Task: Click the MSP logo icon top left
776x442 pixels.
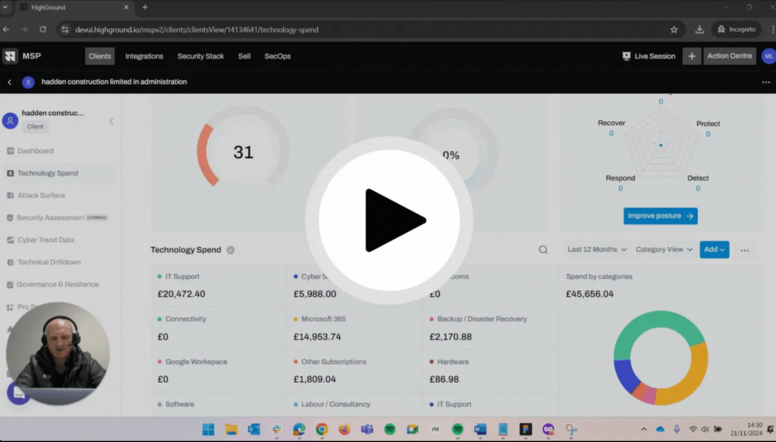Action: (x=10, y=56)
